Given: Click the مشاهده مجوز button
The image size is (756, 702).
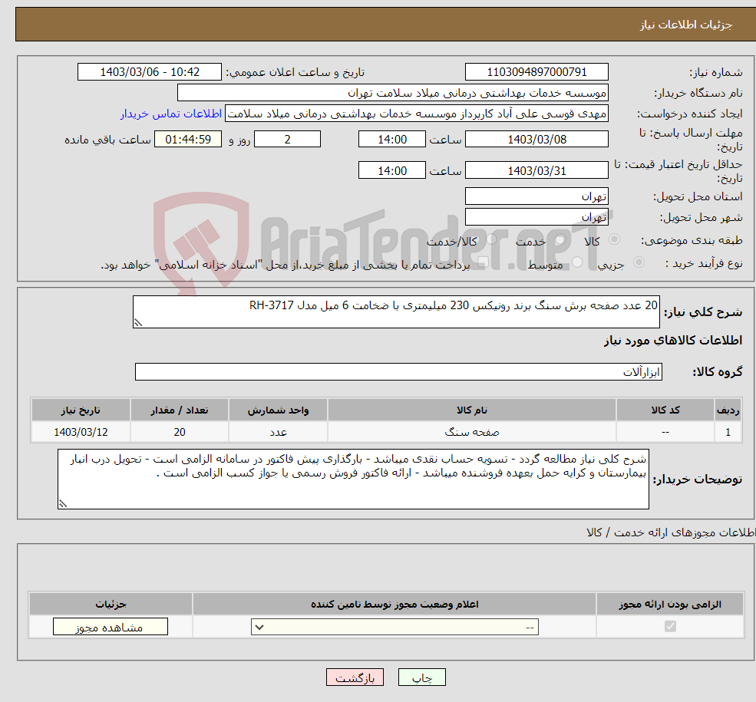Looking at the screenshot, I should [x=111, y=627].
